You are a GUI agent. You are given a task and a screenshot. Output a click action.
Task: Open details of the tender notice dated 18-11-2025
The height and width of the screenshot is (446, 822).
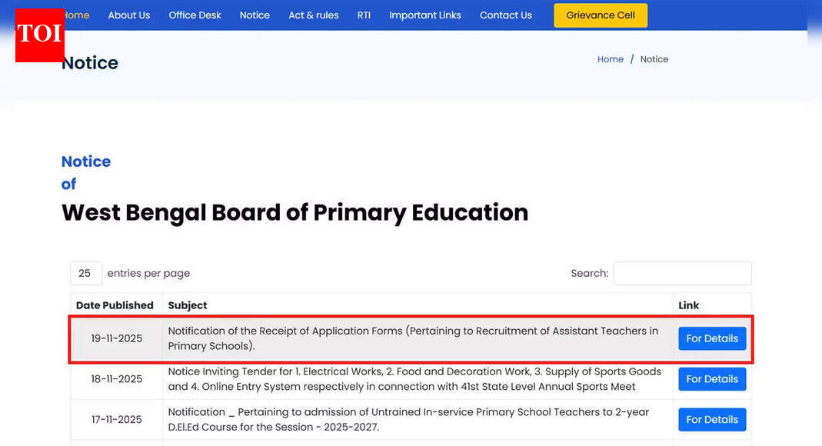[711, 378]
